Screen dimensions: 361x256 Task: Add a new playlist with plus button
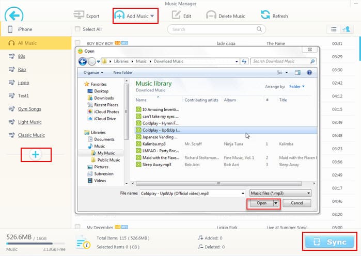click(x=36, y=154)
